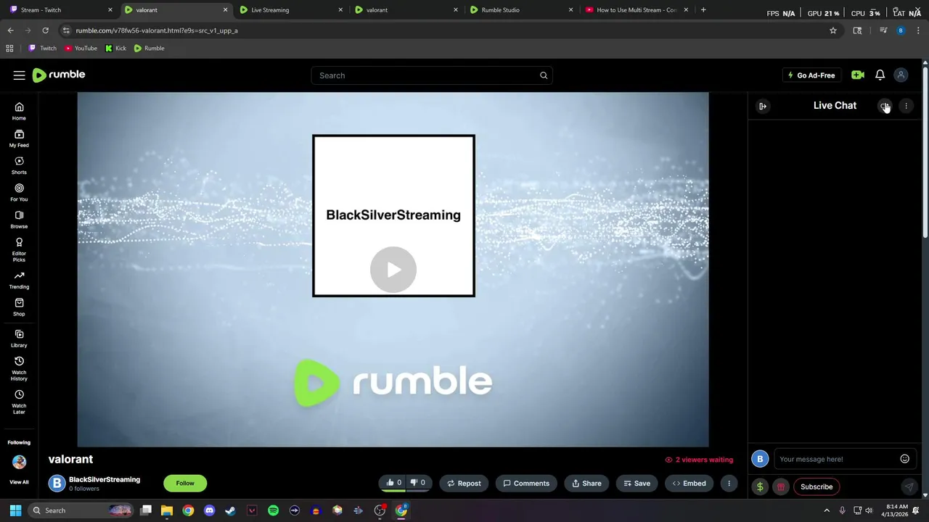Click the browser address bar URL

[157, 30]
